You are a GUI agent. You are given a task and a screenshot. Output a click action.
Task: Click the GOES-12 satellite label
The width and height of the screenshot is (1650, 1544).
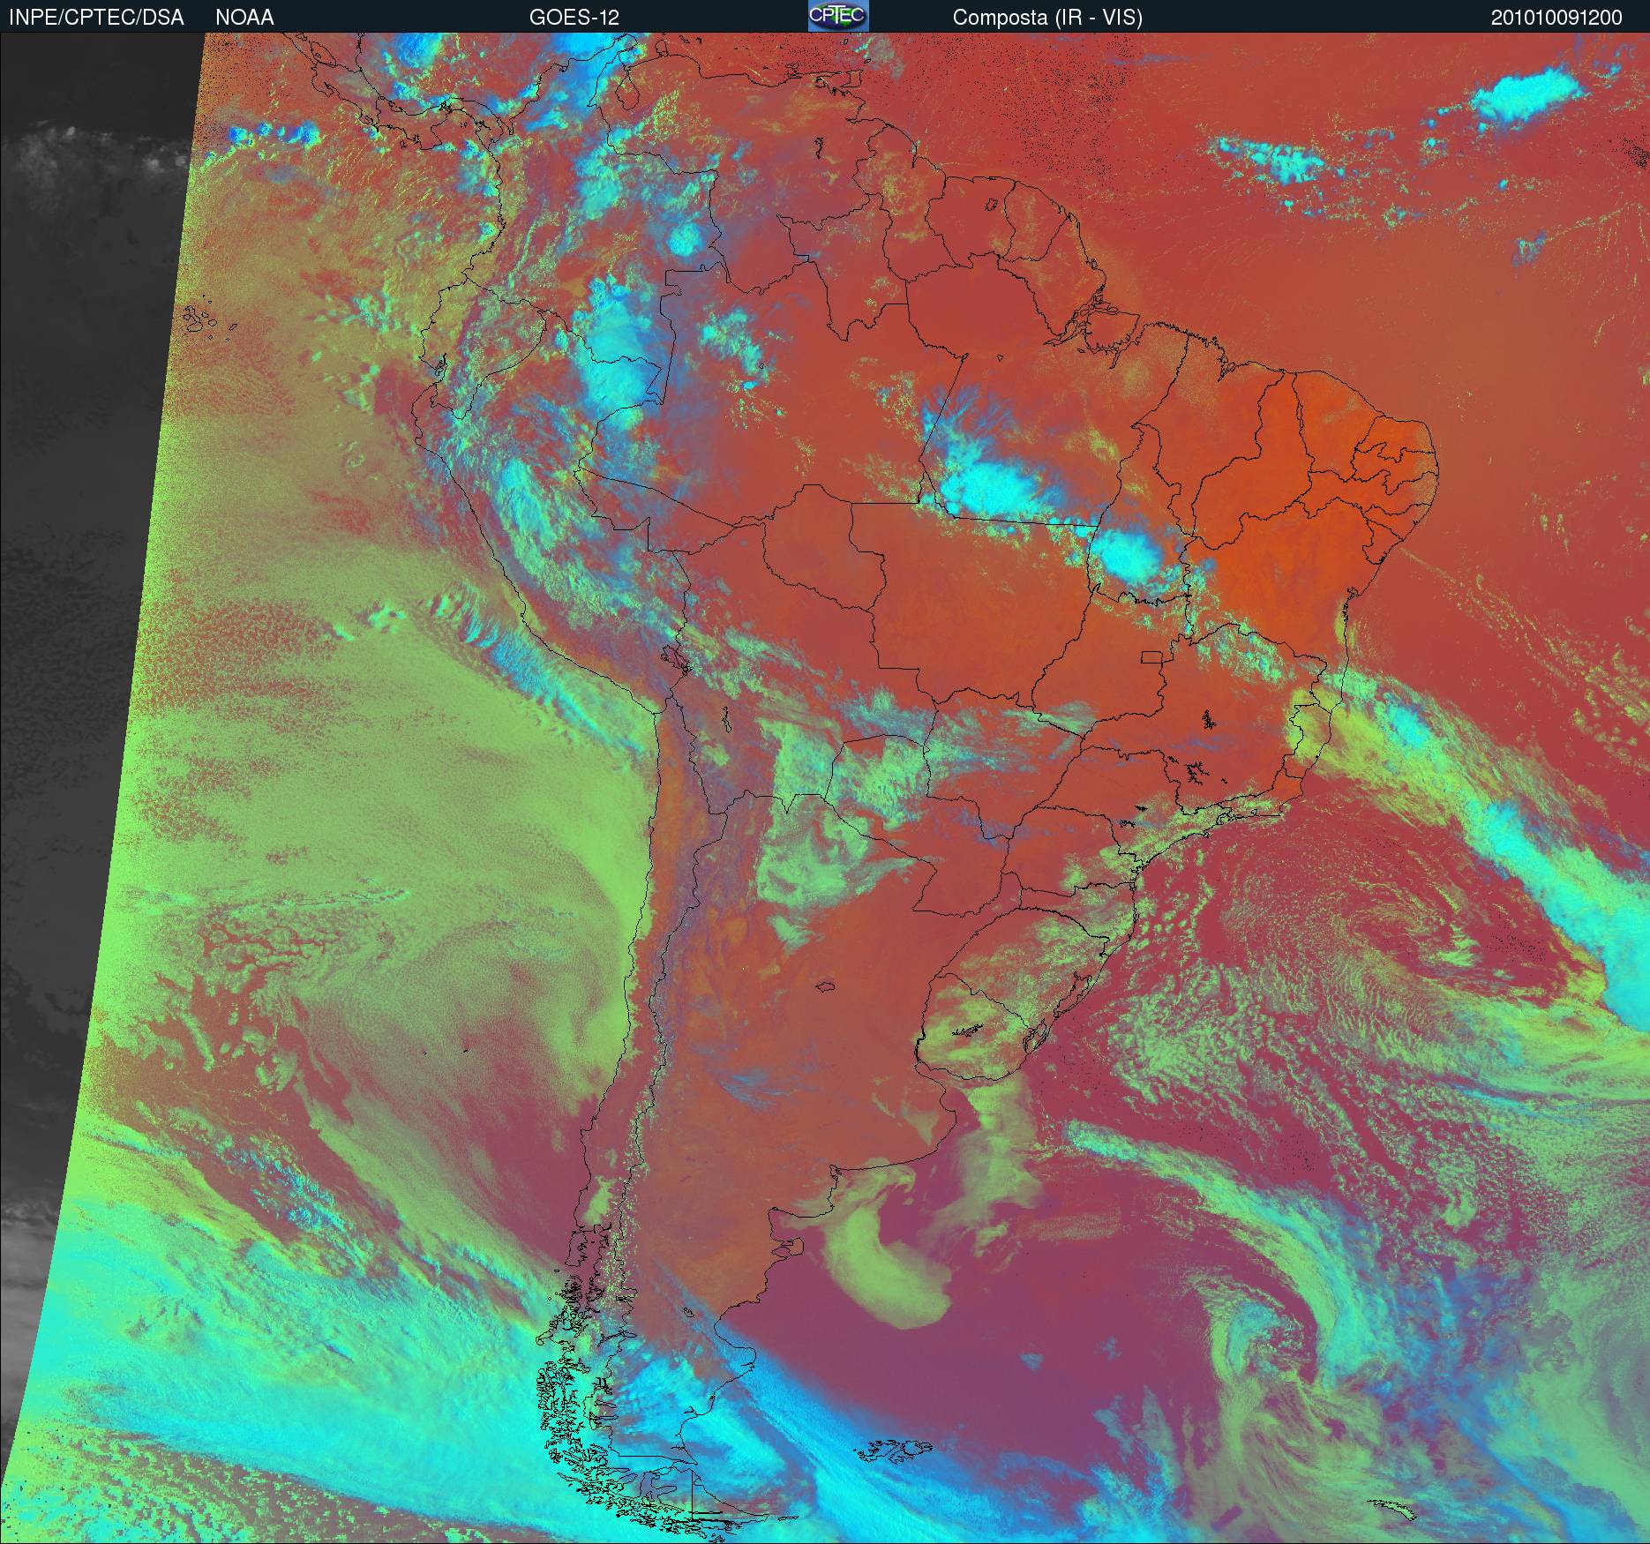click(x=574, y=18)
